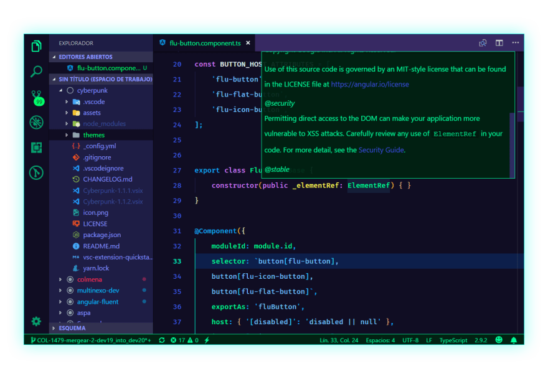Open CHANGELOG.md file
This screenshot has width=548, height=379.
pos(101,179)
